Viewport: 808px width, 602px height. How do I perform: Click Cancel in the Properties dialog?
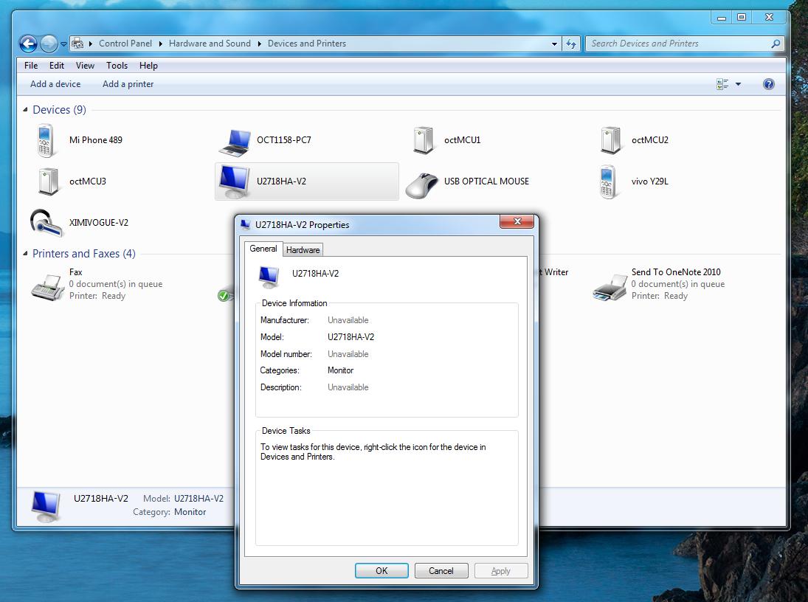pyautogui.click(x=441, y=570)
